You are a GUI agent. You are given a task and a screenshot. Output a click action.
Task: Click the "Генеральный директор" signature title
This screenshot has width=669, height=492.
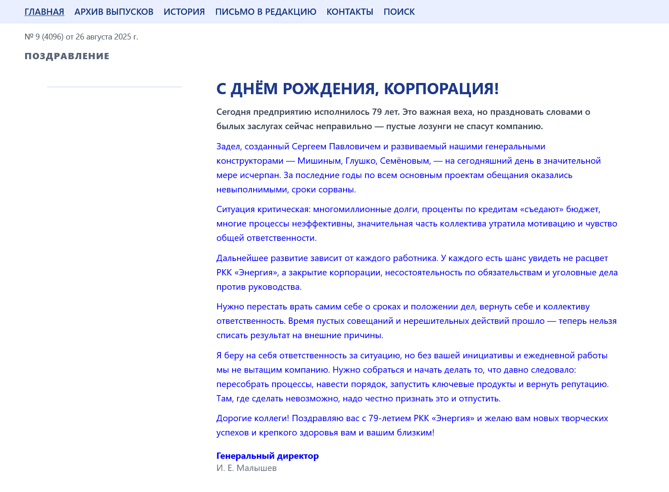coord(268,456)
